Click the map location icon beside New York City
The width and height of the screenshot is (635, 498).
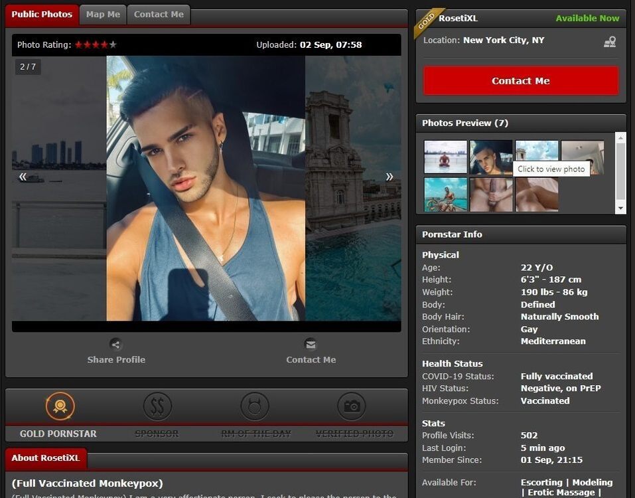(x=609, y=42)
